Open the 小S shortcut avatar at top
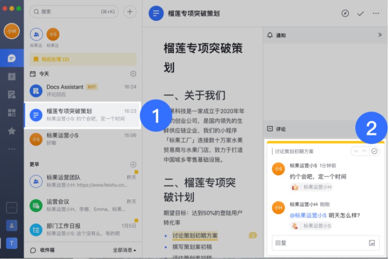Image resolution: width=389 pixels, height=259 pixels. 53,34
